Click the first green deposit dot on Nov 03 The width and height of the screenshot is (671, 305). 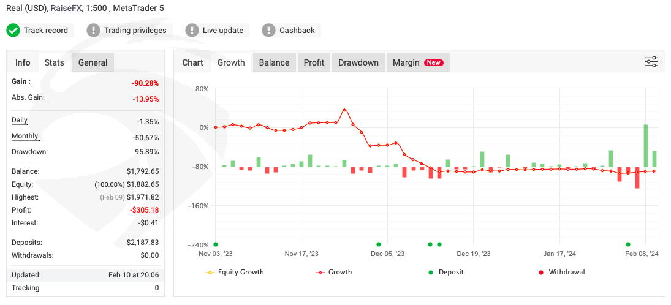tap(216, 244)
